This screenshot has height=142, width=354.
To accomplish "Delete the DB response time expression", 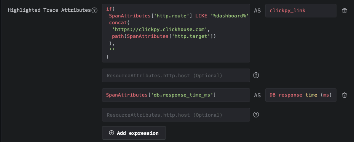I will pyautogui.click(x=344, y=95).
